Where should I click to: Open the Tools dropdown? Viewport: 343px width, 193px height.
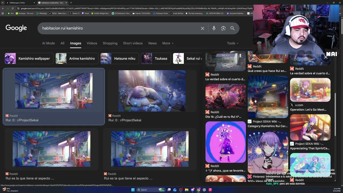233,43
